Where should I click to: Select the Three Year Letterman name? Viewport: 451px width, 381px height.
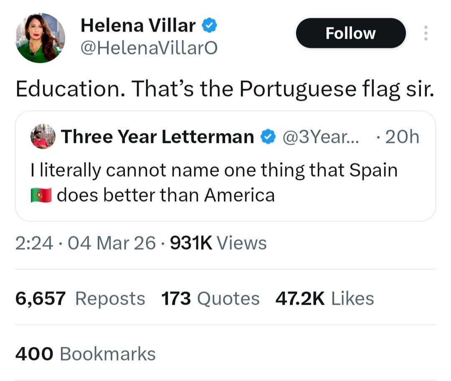(x=157, y=137)
